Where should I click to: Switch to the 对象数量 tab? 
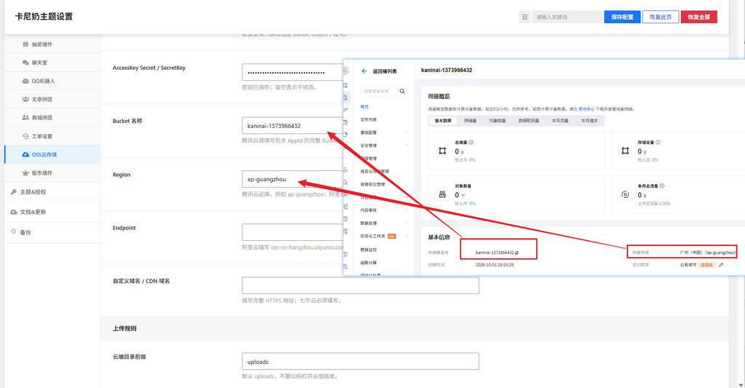pos(498,121)
